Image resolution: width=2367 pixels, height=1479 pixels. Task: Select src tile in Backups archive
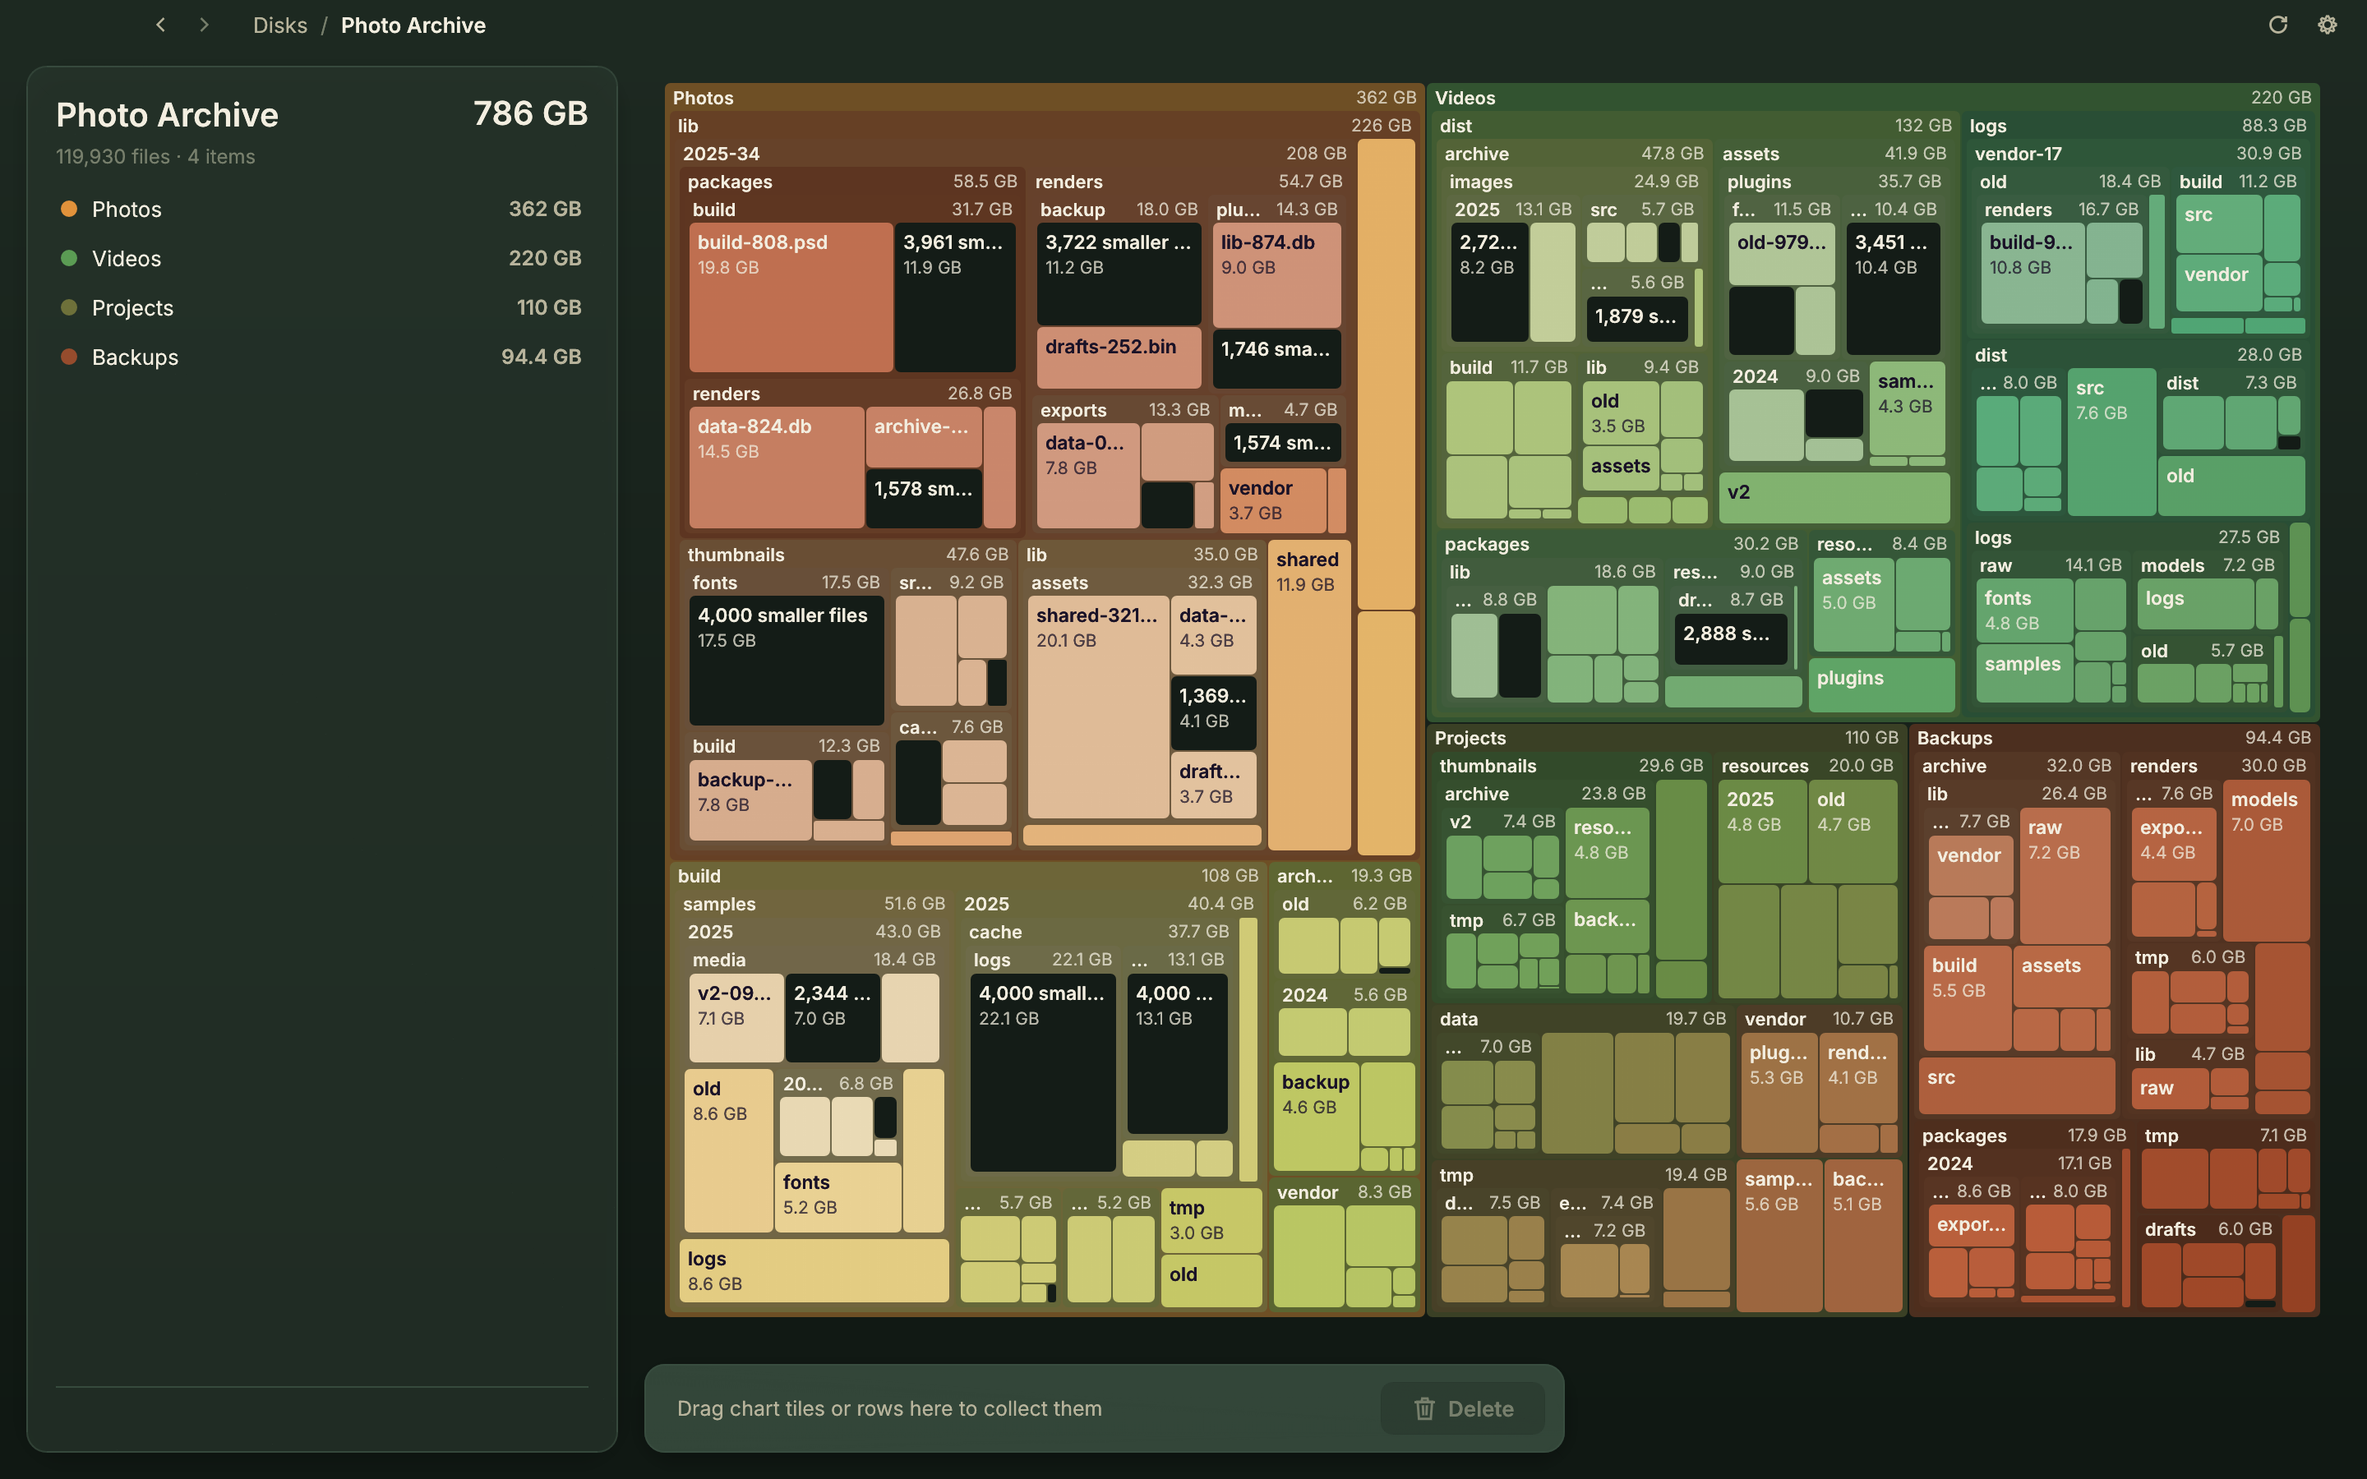(x=2017, y=1085)
